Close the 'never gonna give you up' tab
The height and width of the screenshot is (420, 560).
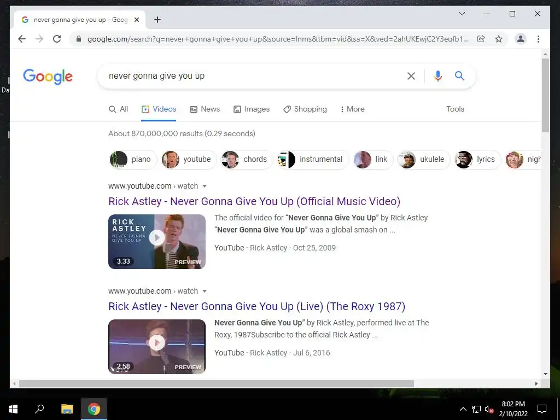click(x=136, y=20)
